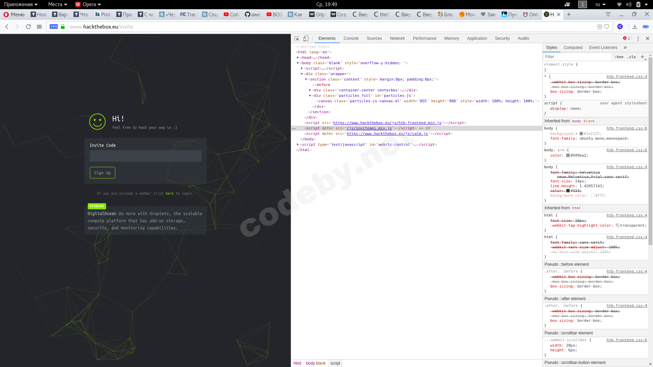Add new style rule plus icon

[642, 57]
